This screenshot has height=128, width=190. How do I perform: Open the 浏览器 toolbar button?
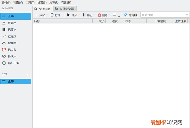[131, 15]
